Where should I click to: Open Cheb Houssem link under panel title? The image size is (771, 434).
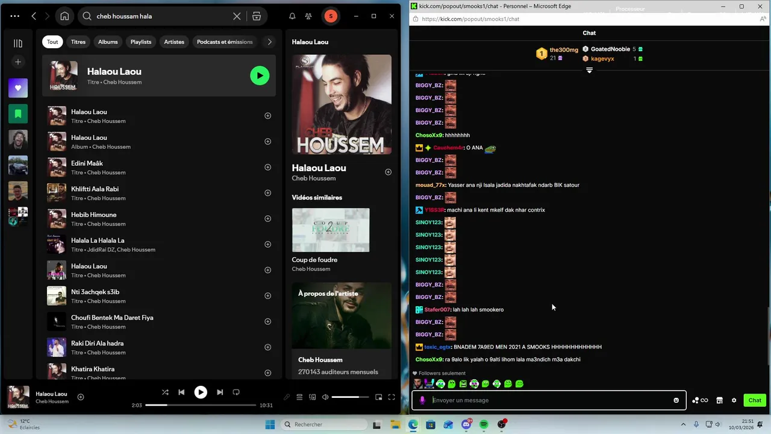(314, 178)
